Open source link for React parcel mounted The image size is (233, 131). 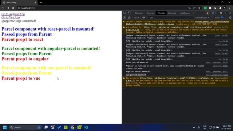(x=217, y=63)
